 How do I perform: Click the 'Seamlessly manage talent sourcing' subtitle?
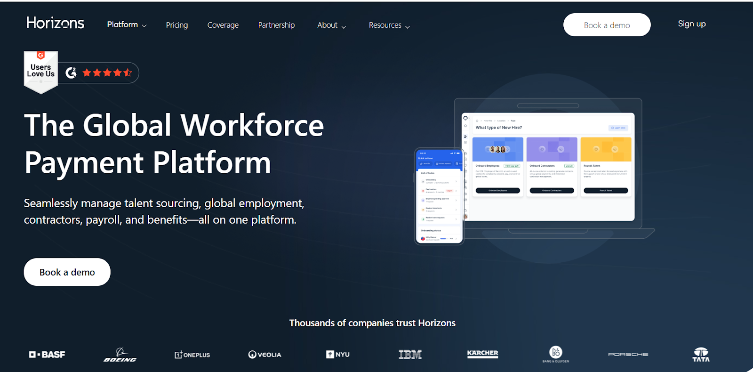[164, 211]
